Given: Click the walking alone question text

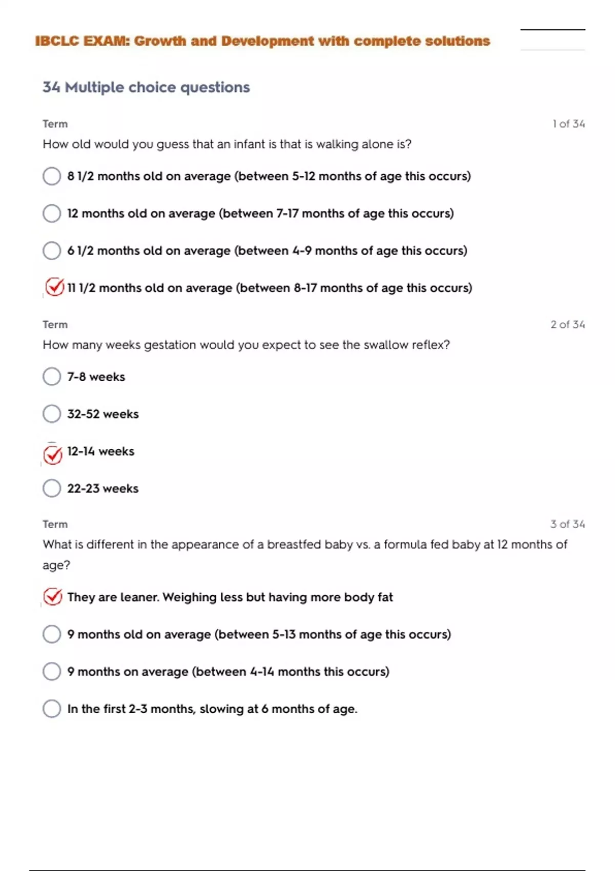Looking at the screenshot, I should (x=227, y=144).
